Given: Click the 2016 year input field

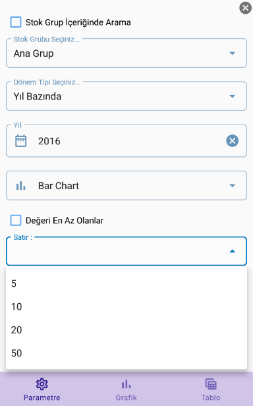Looking at the screenshot, I should 126,141.
